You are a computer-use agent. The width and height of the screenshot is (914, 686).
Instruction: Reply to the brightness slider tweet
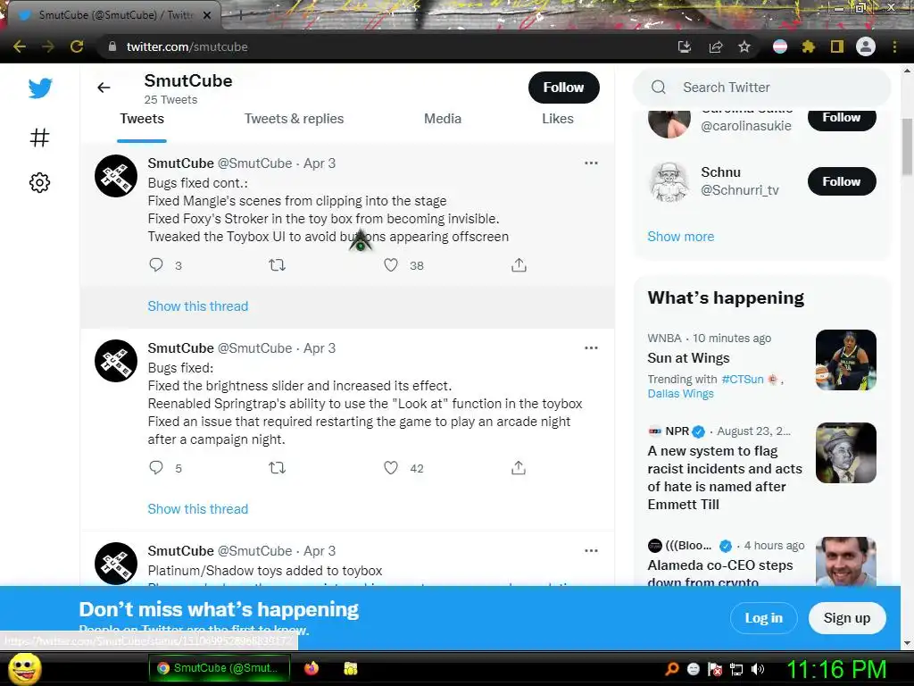coord(156,467)
